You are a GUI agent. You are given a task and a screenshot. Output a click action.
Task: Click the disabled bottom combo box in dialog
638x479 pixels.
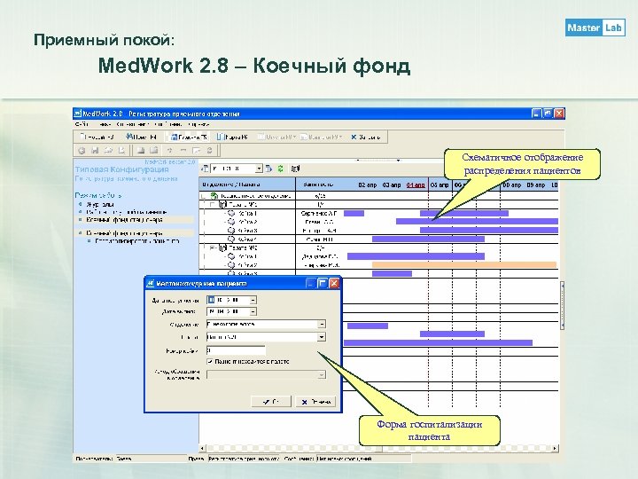pyautogui.click(x=266, y=374)
